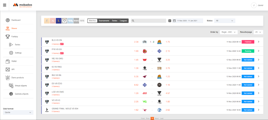
Task: Open the Results/page dropdown
Action: [x=258, y=32]
